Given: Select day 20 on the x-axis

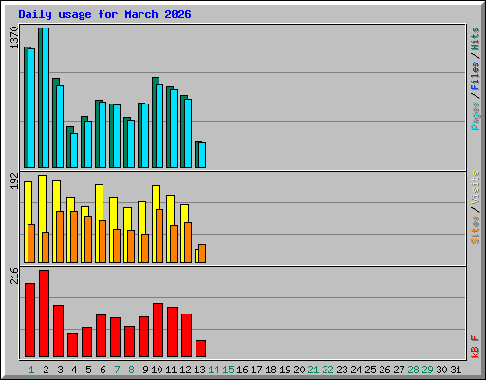Looking at the screenshot, I should pos(299,370).
